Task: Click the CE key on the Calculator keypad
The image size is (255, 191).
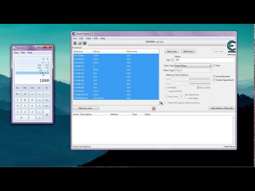Action: [x=25, y=94]
